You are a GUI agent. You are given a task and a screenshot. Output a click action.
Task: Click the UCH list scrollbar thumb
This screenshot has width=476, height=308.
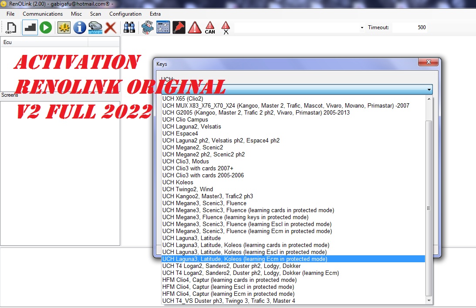point(429,208)
